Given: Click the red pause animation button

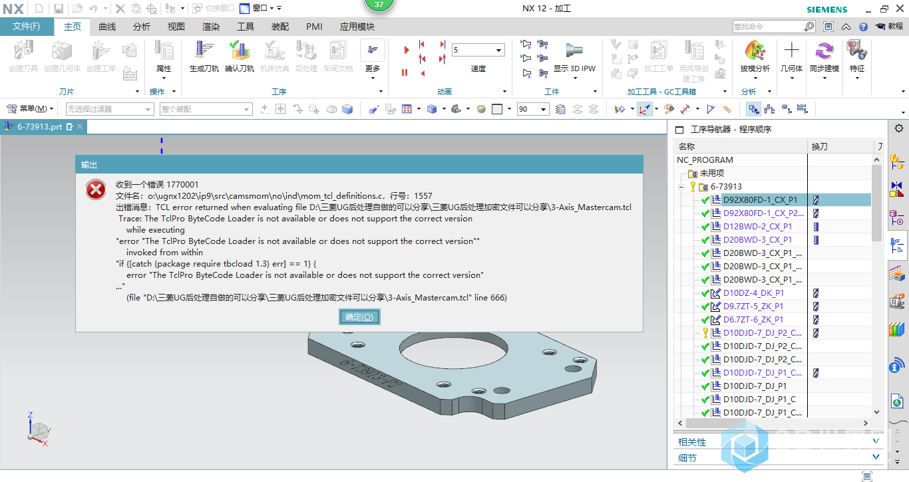Looking at the screenshot, I should [405, 72].
